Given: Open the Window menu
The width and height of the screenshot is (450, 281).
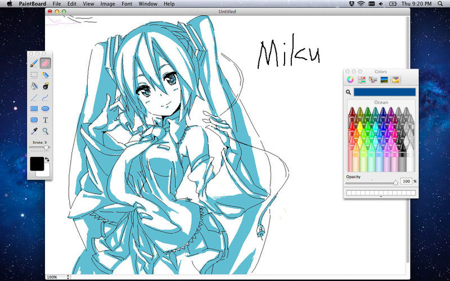Looking at the screenshot, I should [148, 4].
